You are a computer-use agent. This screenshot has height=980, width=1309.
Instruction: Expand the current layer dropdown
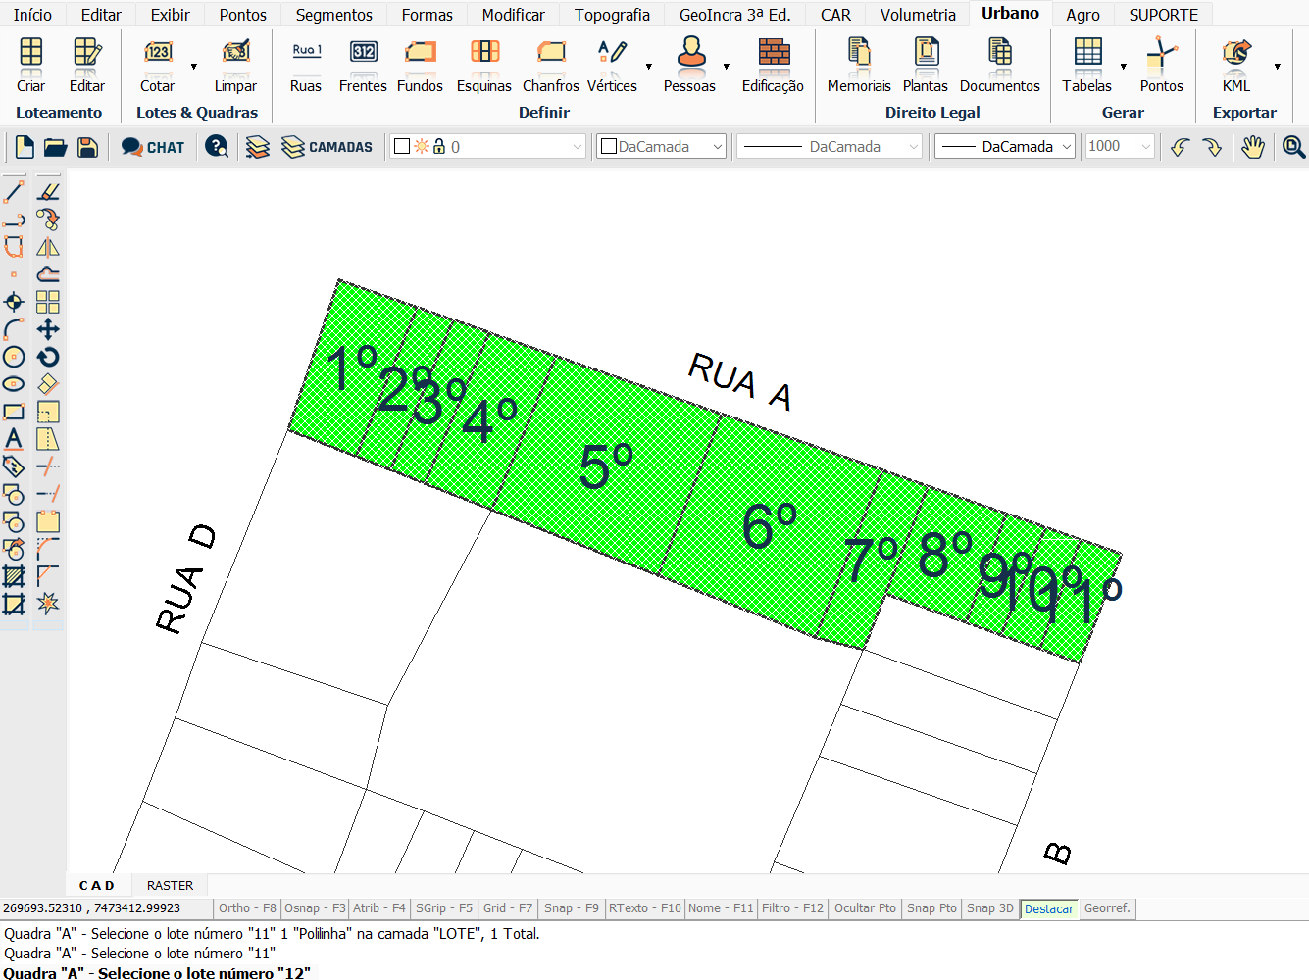tap(577, 147)
